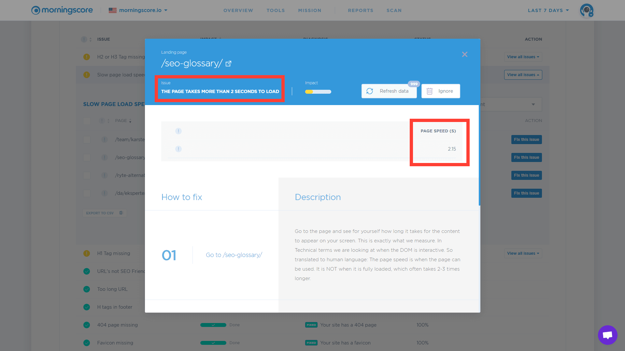Click the US flag icon
This screenshot has height=351, width=625.
tap(113, 10)
